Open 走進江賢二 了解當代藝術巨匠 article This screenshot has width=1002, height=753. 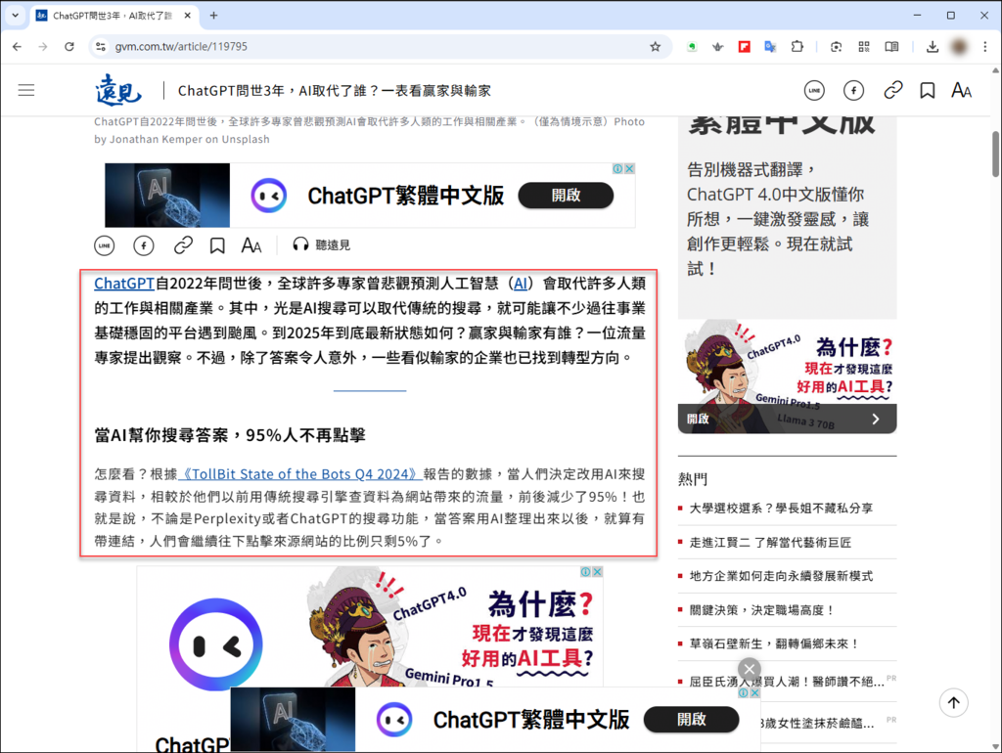(x=770, y=542)
